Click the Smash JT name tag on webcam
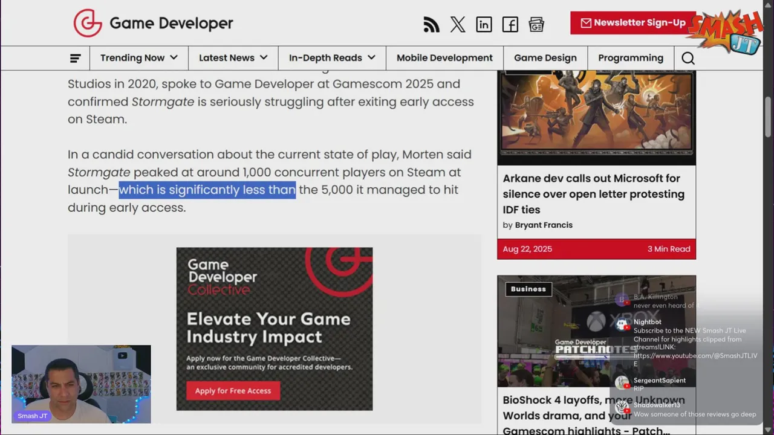This screenshot has height=435, width=774. [32, 416]
